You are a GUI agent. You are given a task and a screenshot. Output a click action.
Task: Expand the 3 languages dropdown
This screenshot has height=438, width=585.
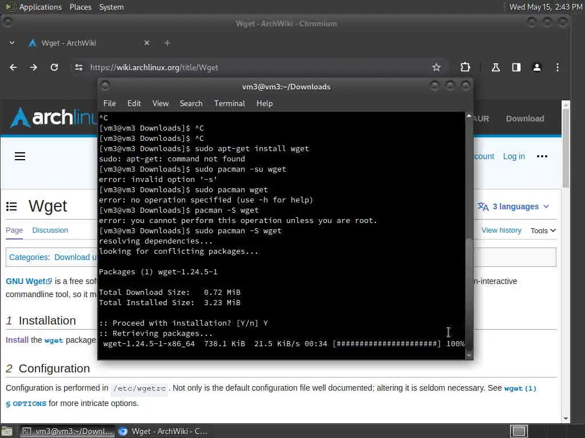tap(514, 206)
